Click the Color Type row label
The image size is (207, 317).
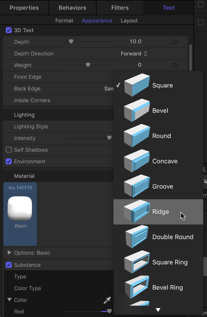[x=28, y=288]
